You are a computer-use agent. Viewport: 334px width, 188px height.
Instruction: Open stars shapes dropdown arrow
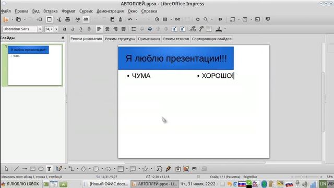coord(151,169)
